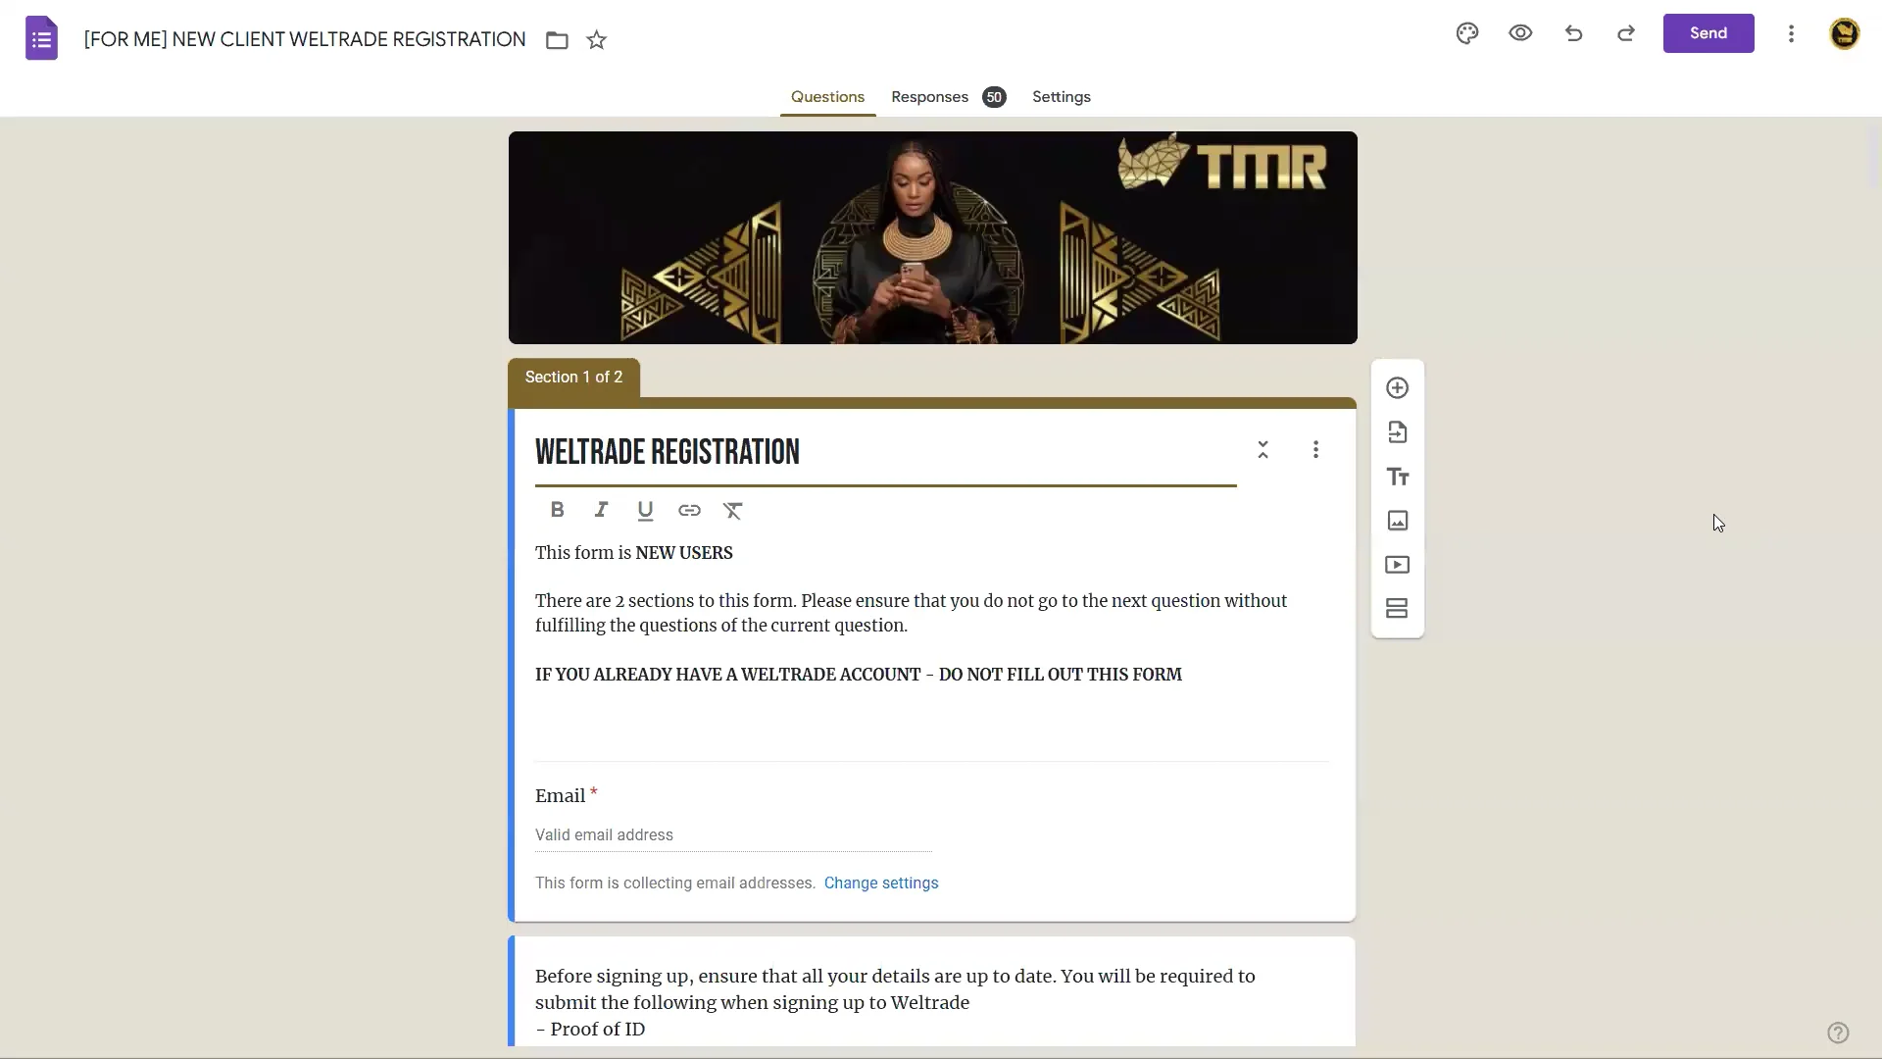Image resolution: width=1882 pixels, height=1059 pixels.
Task: Collapse the Weltrade Registration question
Action: click(1263, 449)
